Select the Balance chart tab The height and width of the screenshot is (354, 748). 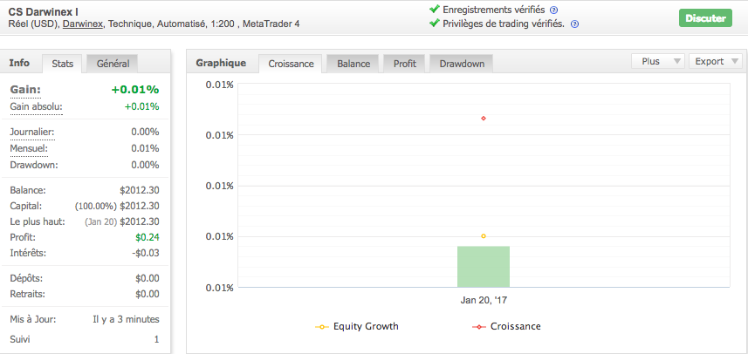click(x=353, y=64)
